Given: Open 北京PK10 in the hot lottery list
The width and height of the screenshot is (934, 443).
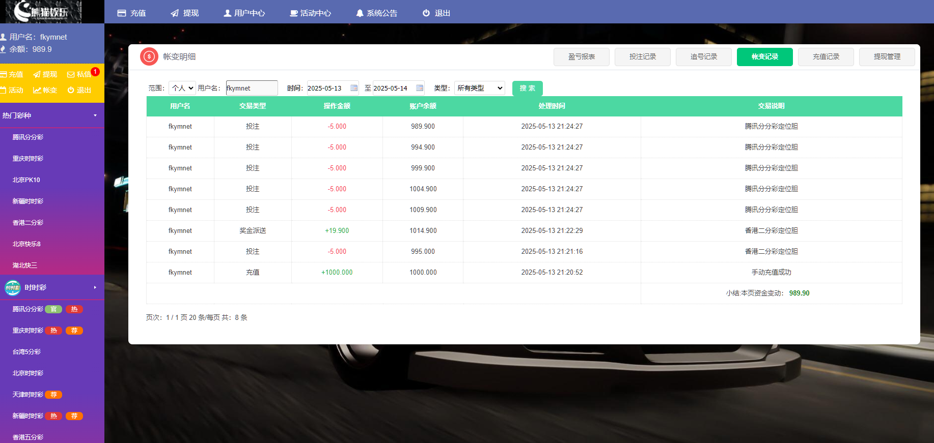Looking at the screenshot, I should pyautogui.click(x=26, y=180).
